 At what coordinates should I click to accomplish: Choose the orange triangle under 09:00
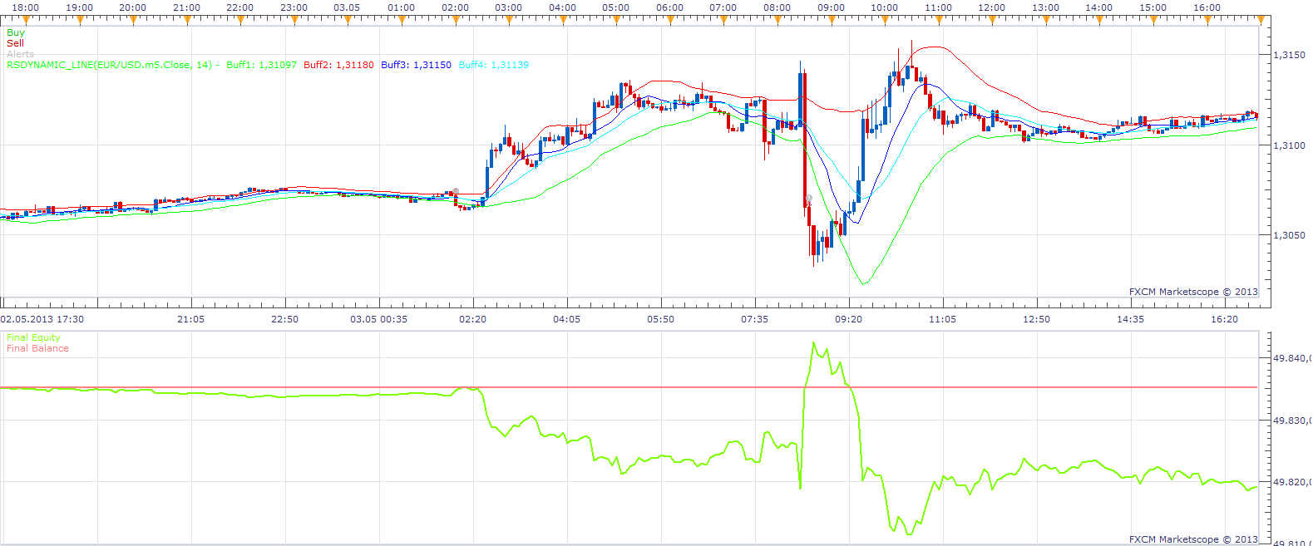pyautogui.click(x=832, y=20)
